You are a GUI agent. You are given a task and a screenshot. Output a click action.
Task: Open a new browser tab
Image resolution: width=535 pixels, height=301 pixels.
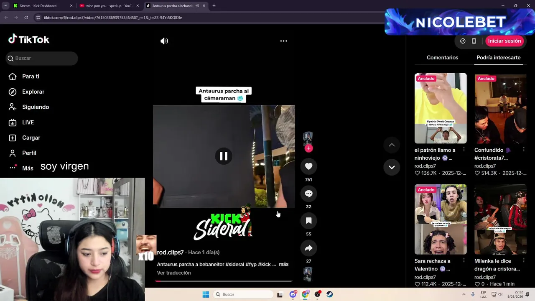coord(214,6)
